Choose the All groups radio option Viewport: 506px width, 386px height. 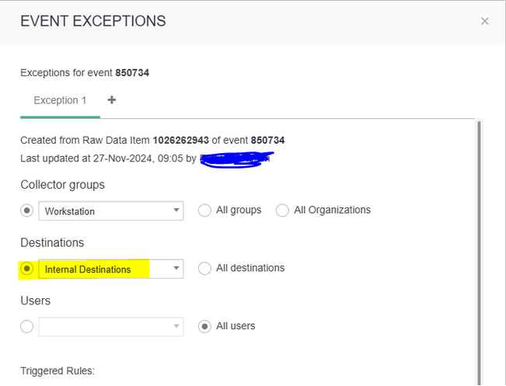pyautogui.click(x=205, y=210)
